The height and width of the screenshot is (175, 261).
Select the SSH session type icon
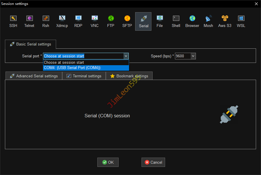click(x=13, y=21)
